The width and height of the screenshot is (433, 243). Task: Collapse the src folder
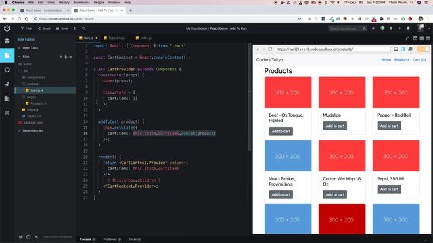tap(23, 71)
